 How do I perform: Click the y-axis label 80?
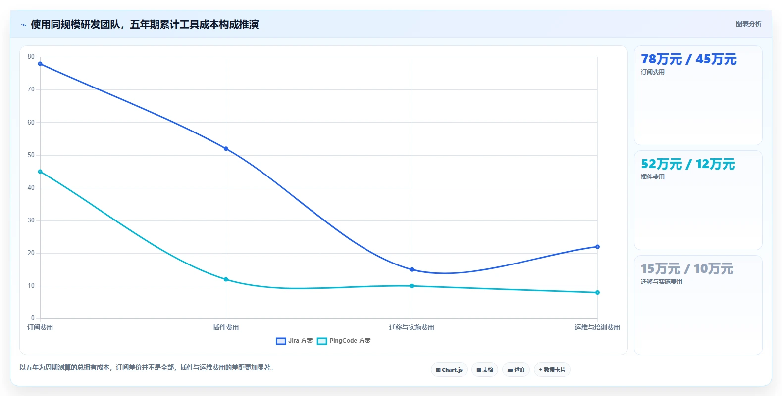tap(31, 57)
